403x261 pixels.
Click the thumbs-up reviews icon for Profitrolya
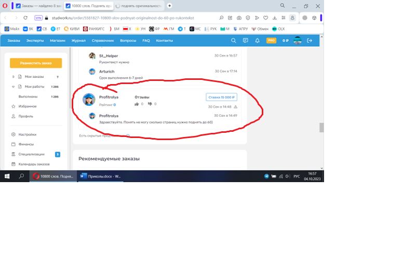(x=137, y=104)
